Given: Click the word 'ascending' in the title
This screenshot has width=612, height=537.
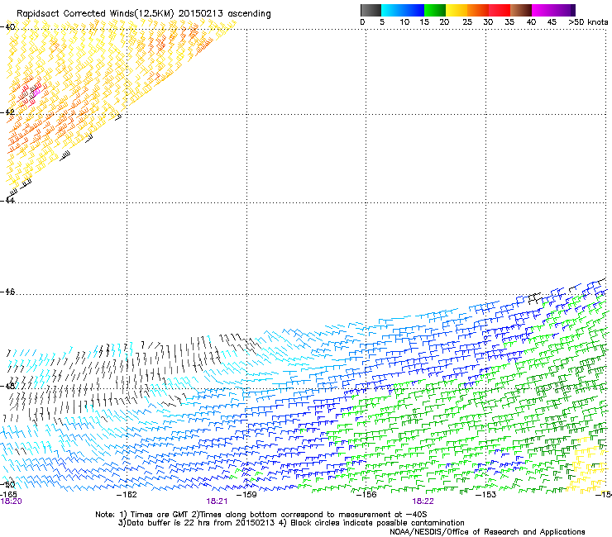Looking at the screenshot, I should coord(249,14).
